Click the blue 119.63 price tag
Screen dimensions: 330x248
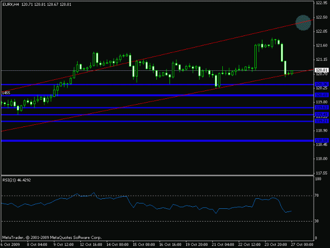322,107
